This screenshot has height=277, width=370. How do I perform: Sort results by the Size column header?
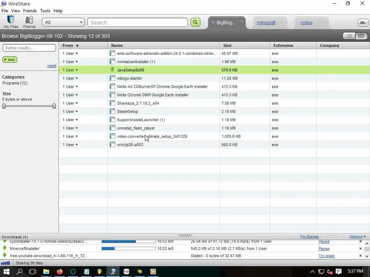pos(245,45)
